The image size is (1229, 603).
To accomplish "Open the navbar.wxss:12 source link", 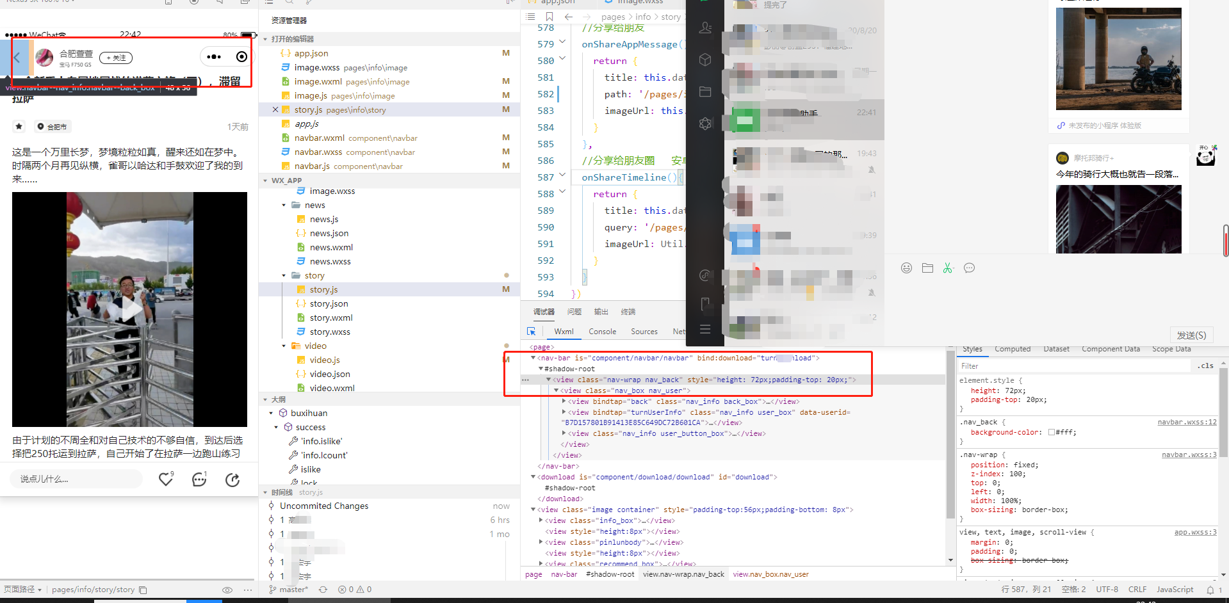I will [x=1187, y=422].
